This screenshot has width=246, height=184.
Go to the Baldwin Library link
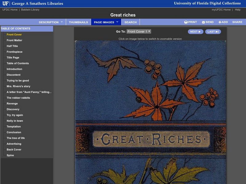(30, 10)
